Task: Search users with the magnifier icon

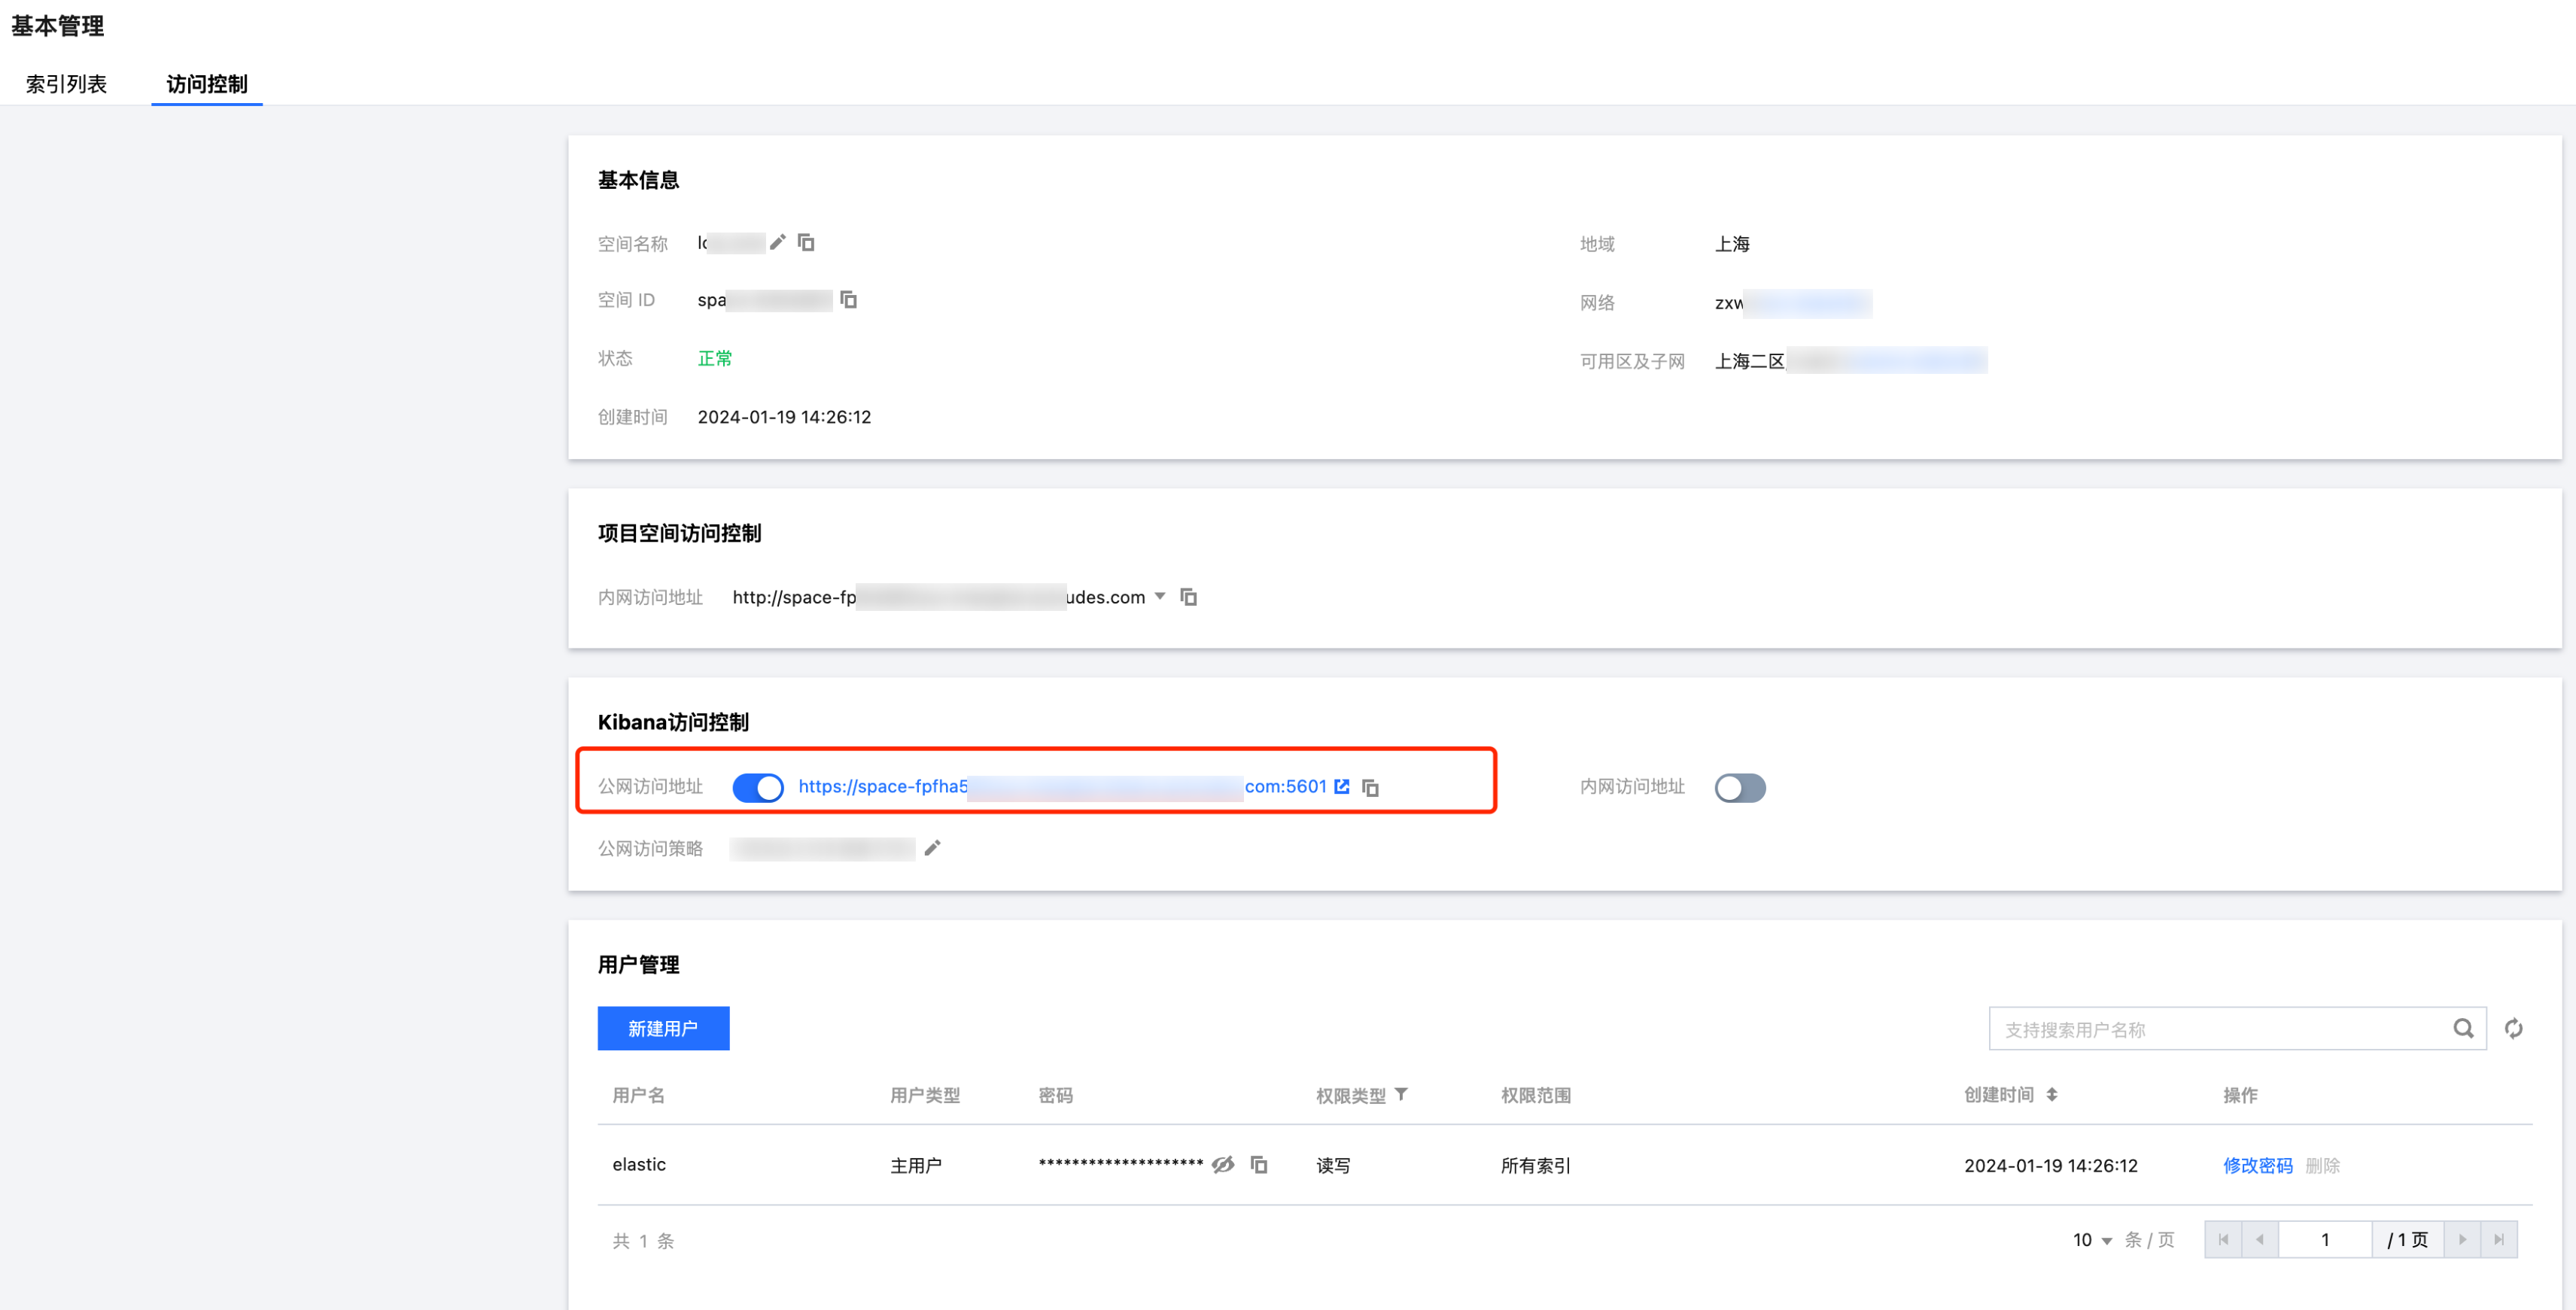Action: 2463,1029
